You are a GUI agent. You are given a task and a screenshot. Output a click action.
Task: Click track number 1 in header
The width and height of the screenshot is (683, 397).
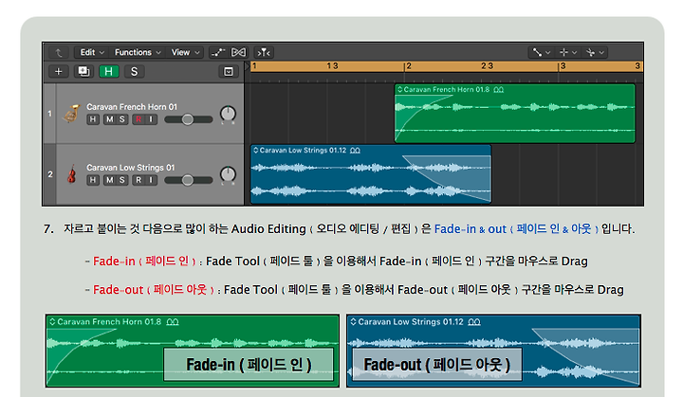click(x=49, y=113)
